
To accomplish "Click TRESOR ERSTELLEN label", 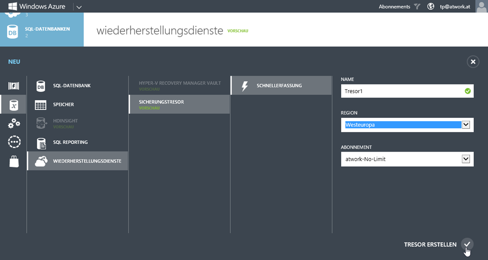I will (x=430, y=244).
